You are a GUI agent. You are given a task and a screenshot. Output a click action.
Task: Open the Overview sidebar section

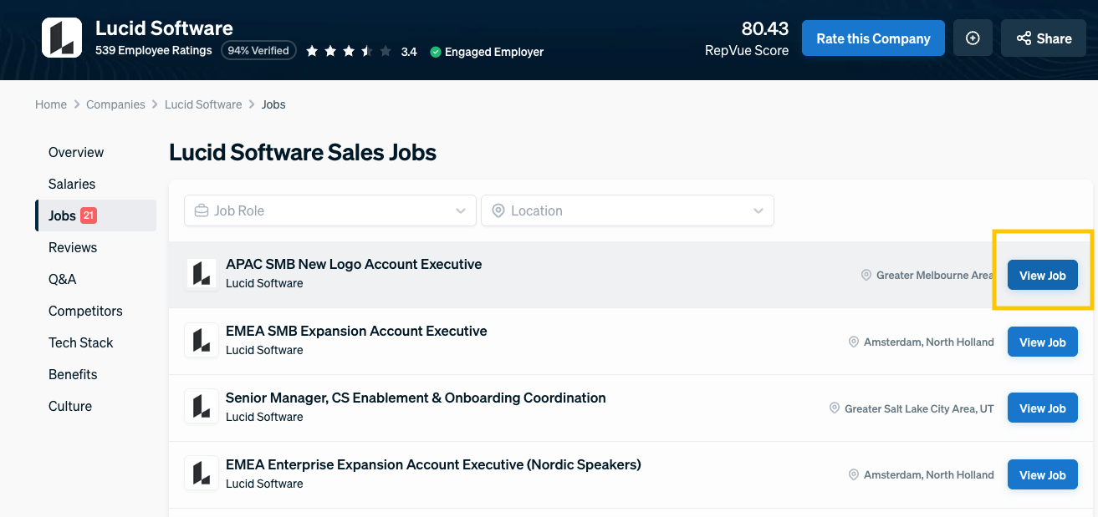(x=76, y=152)
